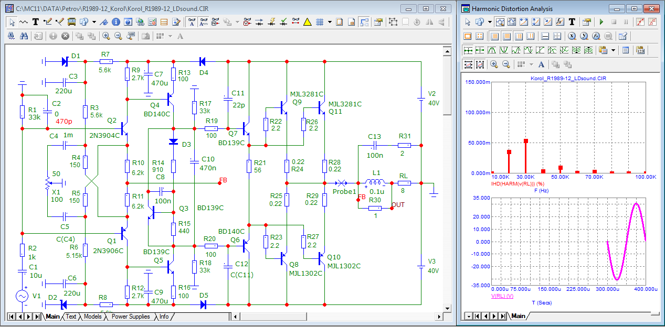Expand grid options dropdown arrow
This screenshot has width=665, height=327.
click(330, 22)
